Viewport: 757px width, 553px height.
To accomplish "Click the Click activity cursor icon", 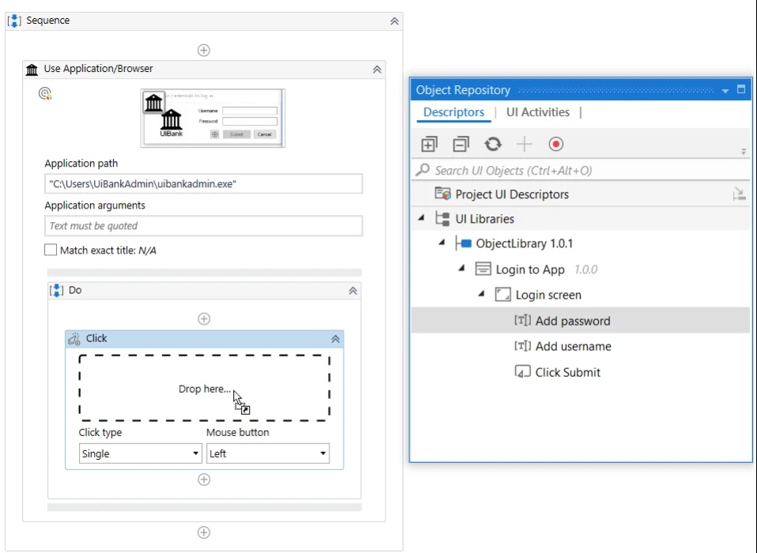I will 73,339.
